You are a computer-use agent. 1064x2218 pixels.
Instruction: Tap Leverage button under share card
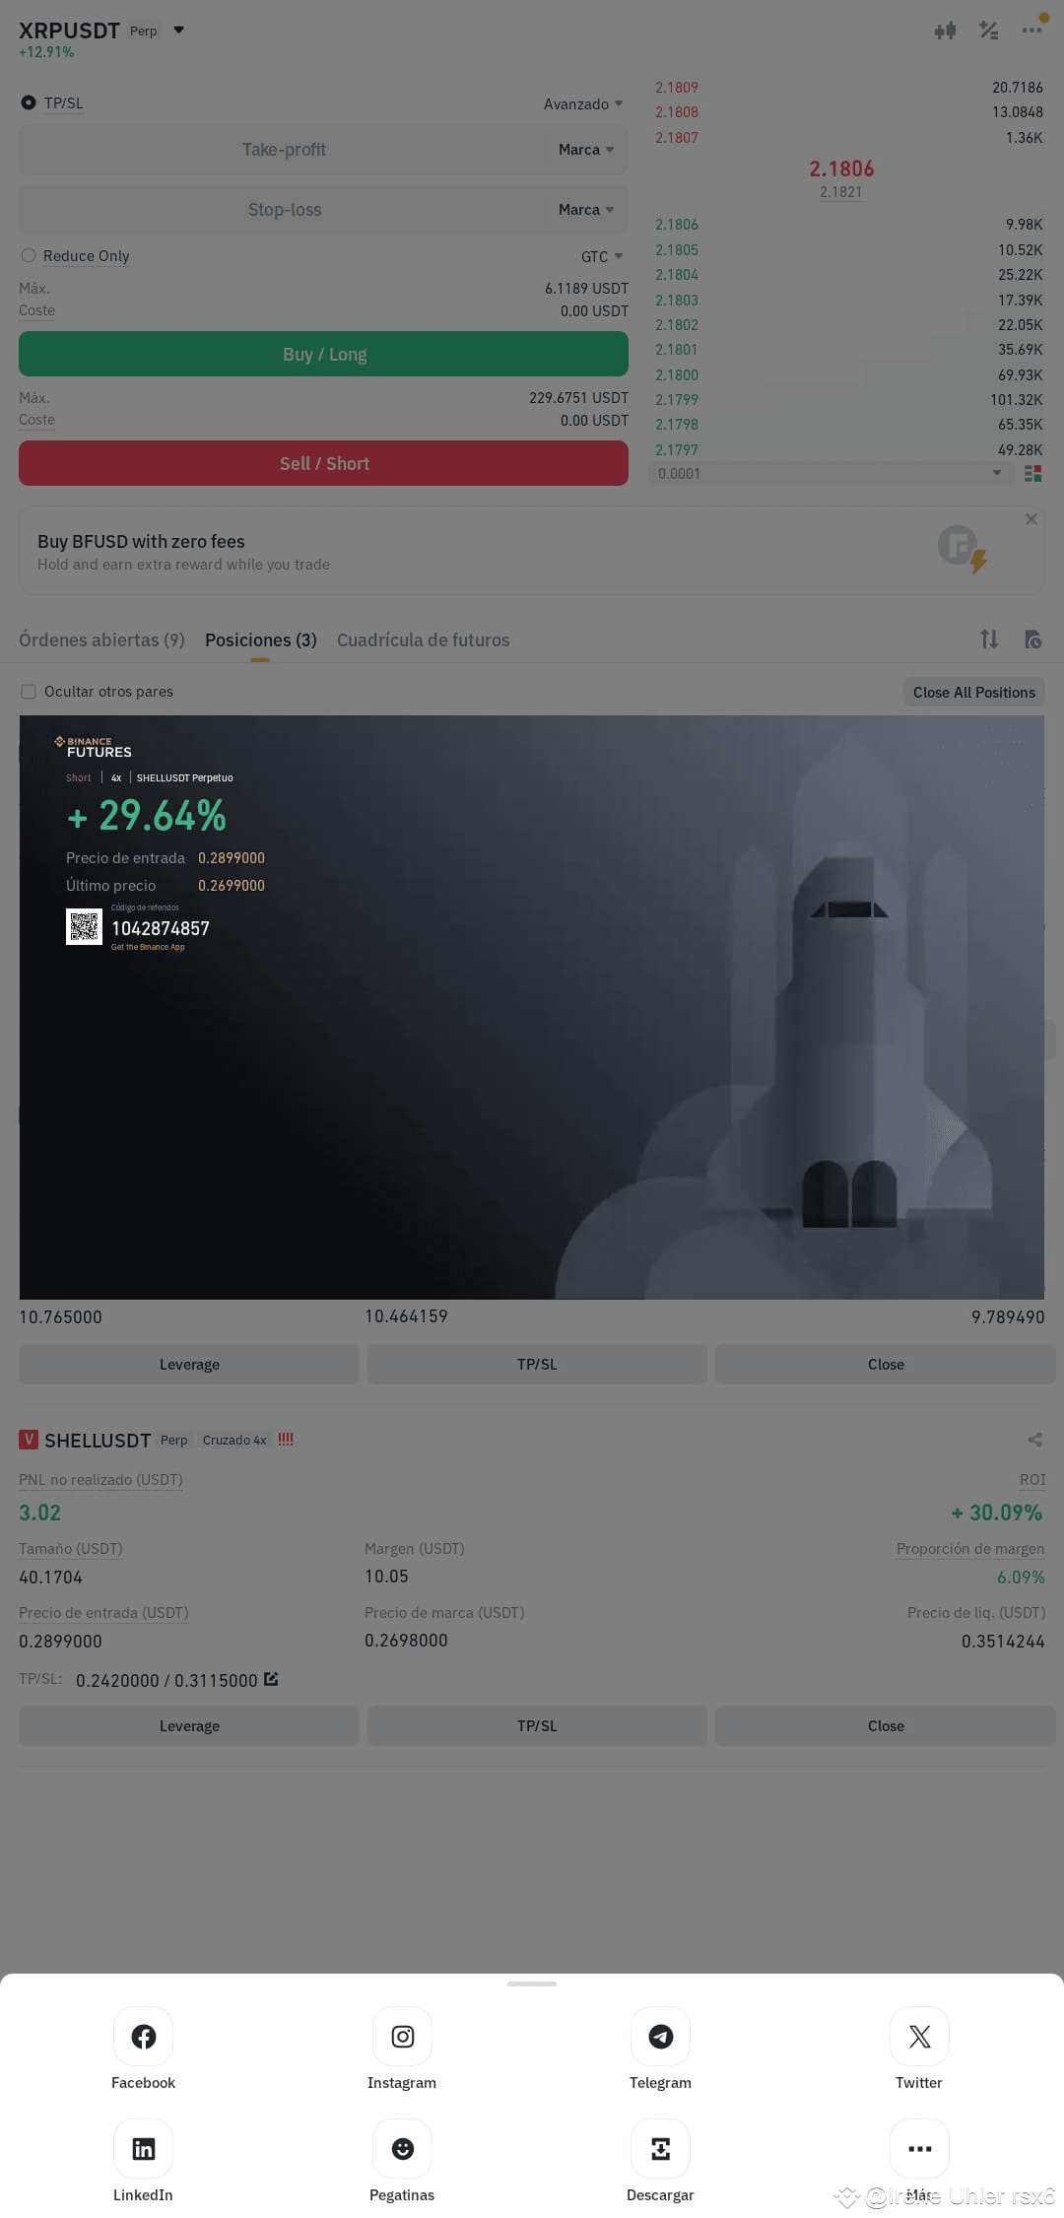189,1364
